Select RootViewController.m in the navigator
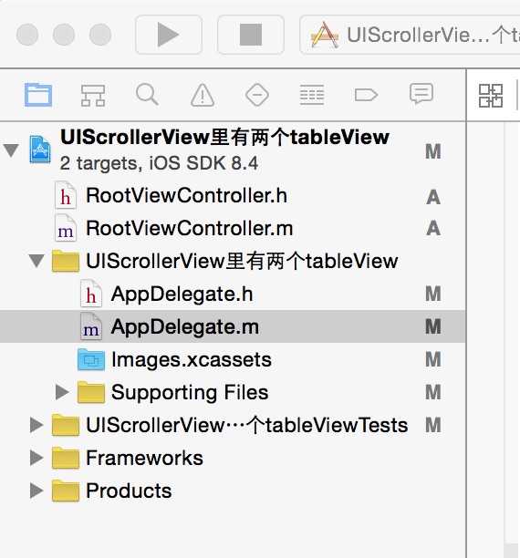520x558 pixels. click(233, 228)
